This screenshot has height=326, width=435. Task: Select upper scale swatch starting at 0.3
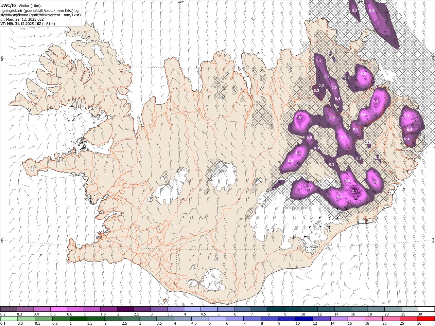(25, 309)
